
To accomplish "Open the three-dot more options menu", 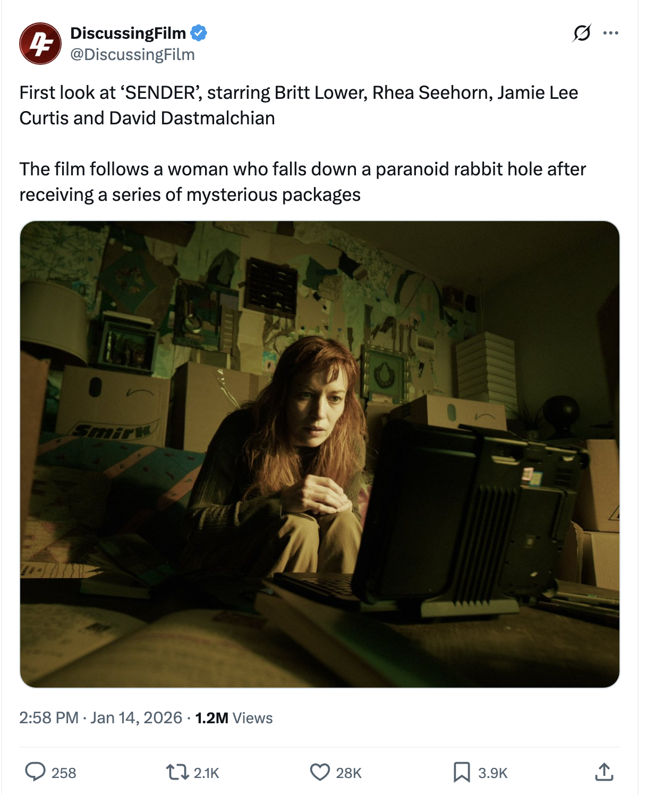I will coord(611,33).
